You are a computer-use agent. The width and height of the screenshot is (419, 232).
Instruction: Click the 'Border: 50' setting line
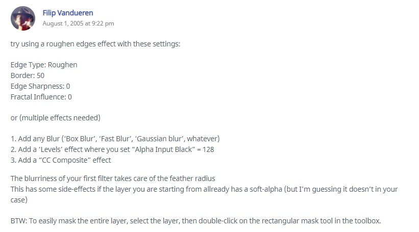pyautogui.click(x=28, y=75)
